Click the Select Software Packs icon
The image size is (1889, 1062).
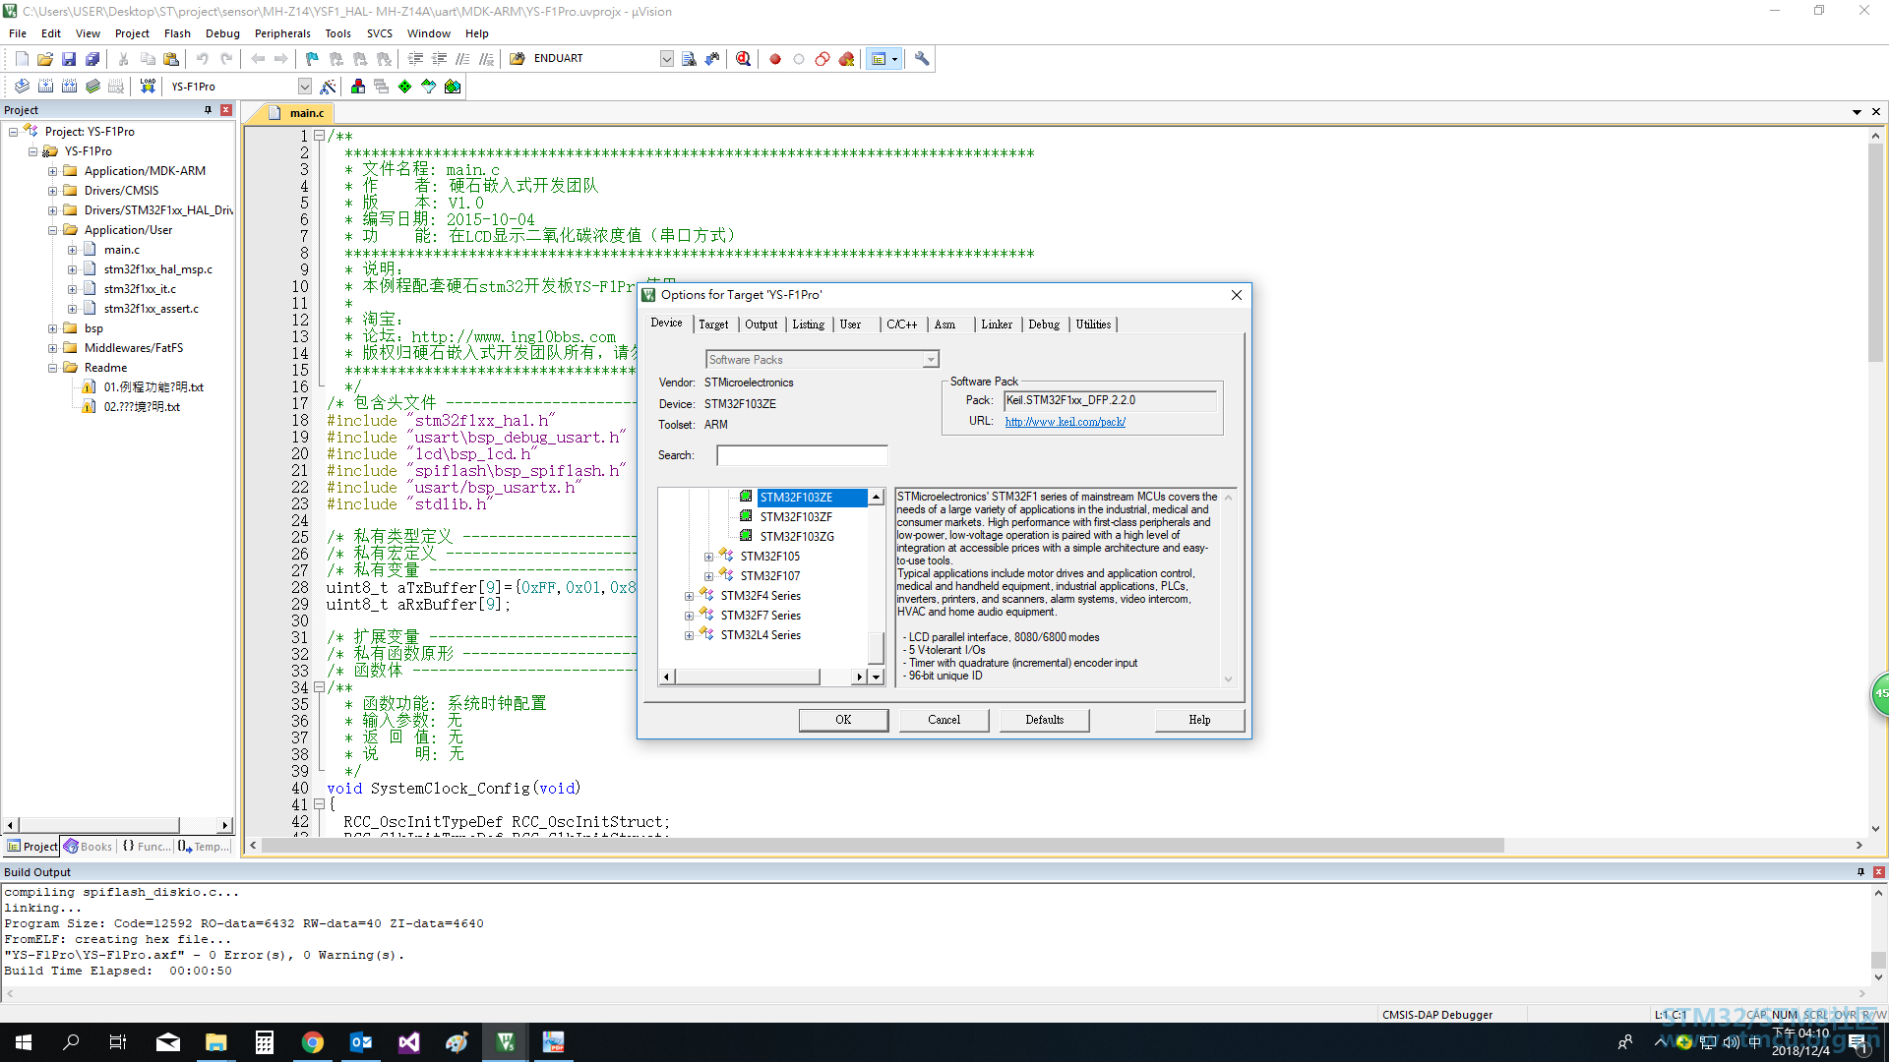pos(429,87)
